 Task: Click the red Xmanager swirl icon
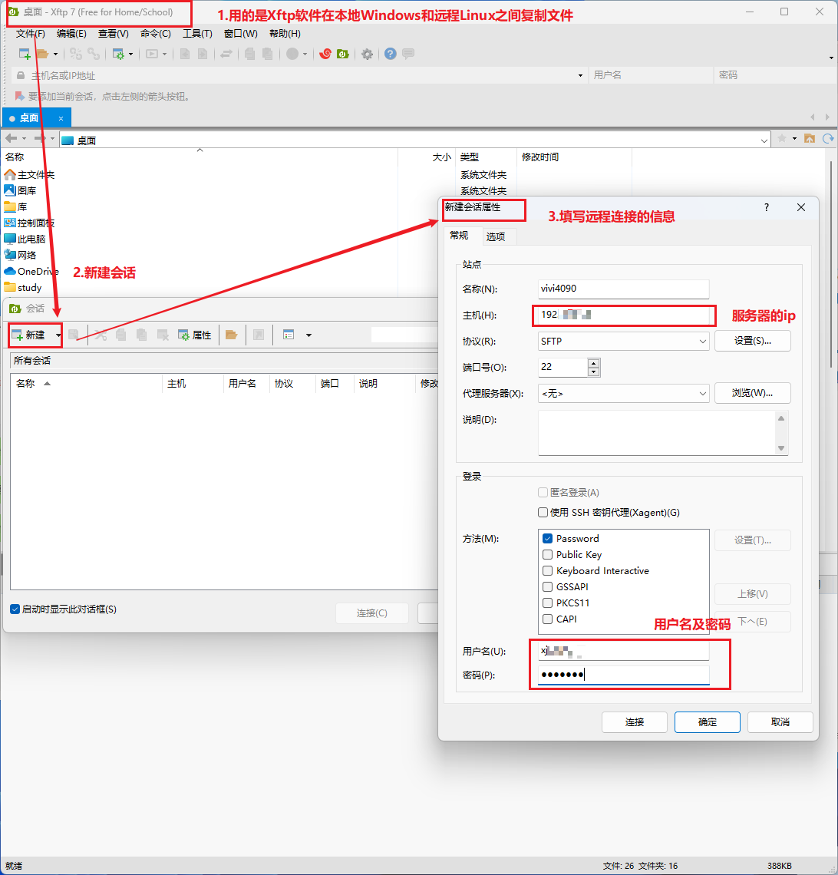pyautogui.click(x=325, y=54)
